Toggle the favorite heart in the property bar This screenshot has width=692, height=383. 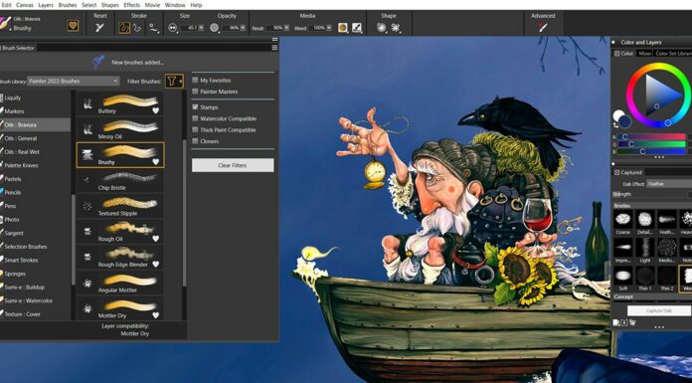(73, 26)
